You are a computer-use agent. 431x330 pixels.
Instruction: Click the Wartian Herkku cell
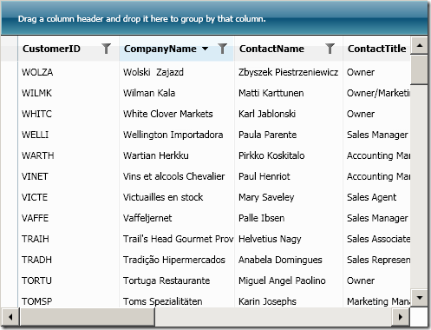click(x=177, y=155)
